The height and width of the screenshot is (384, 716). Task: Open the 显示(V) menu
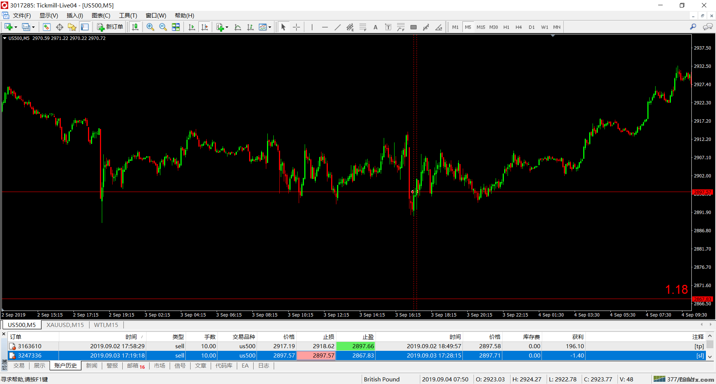48,15
